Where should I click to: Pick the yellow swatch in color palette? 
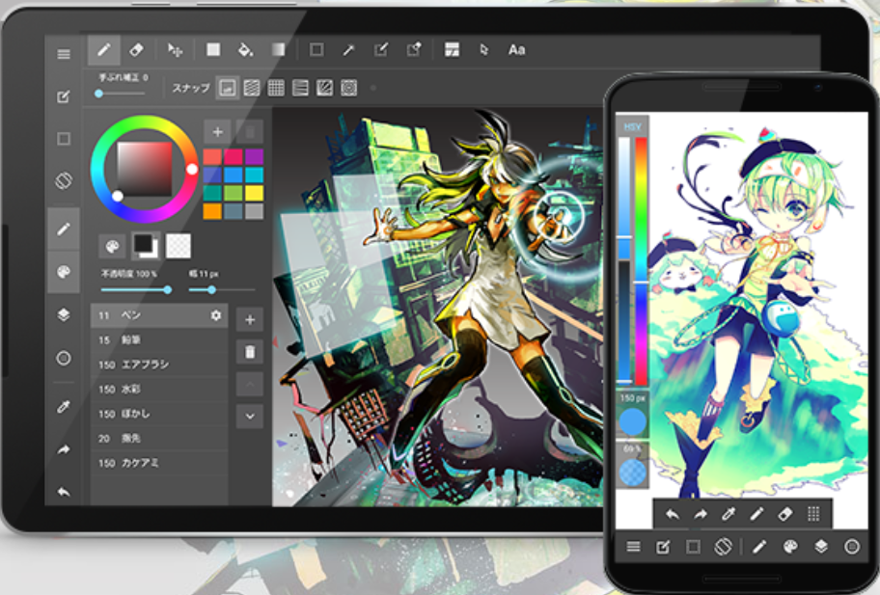pyautogui.click(x=254, y=193)
